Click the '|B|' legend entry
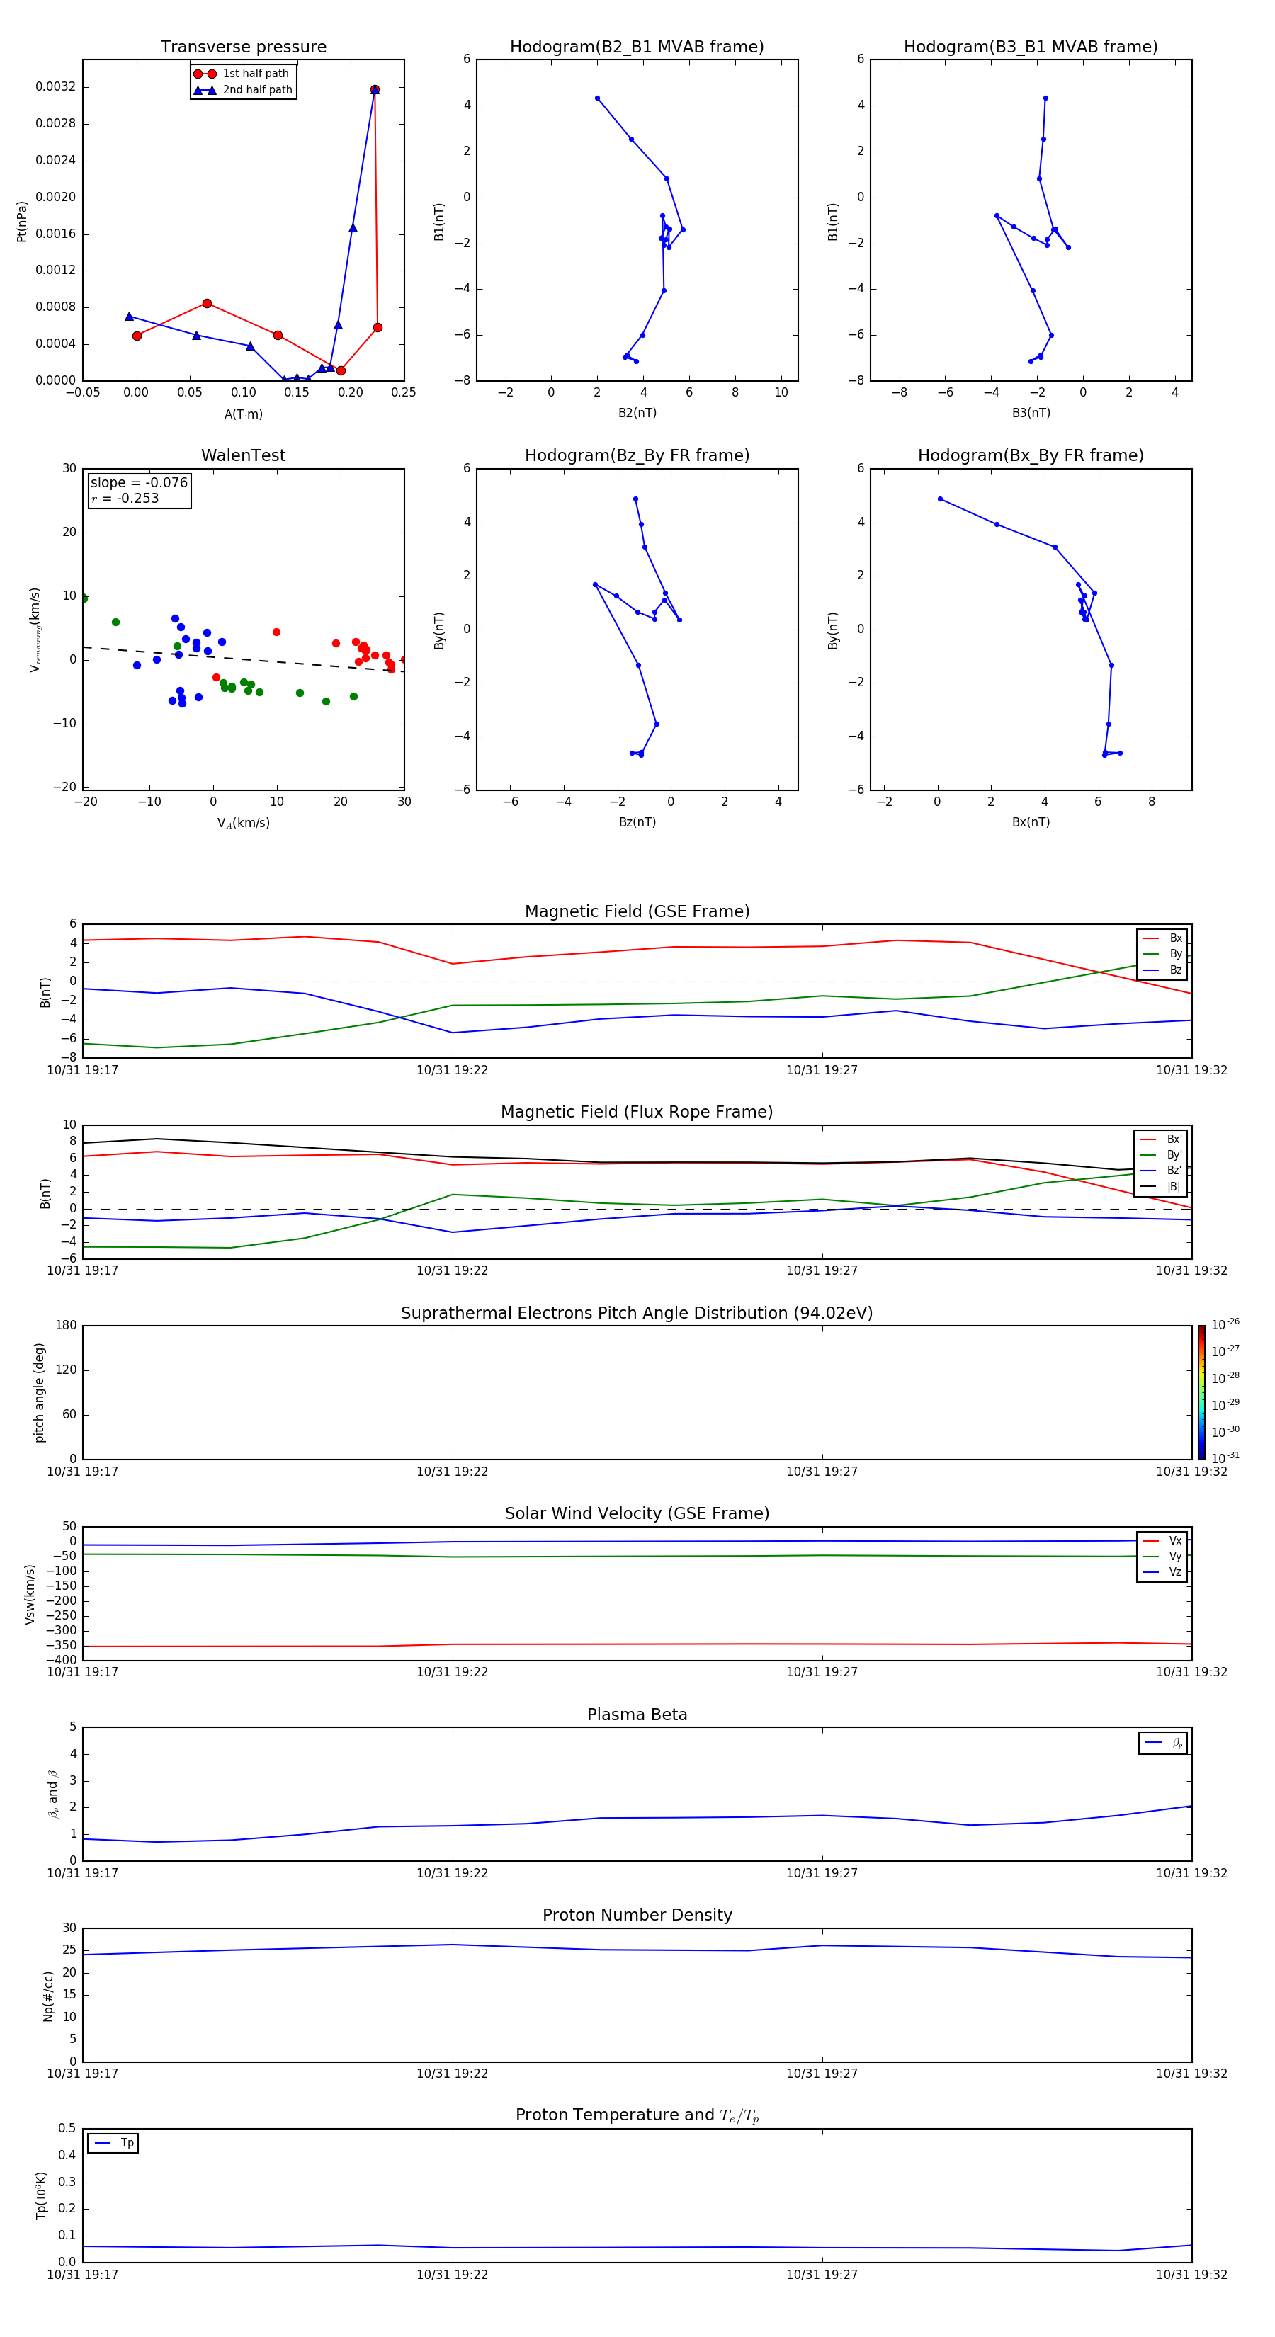Image resolution: width=1275 pixels, height=2337 pixels. 1161,1187
